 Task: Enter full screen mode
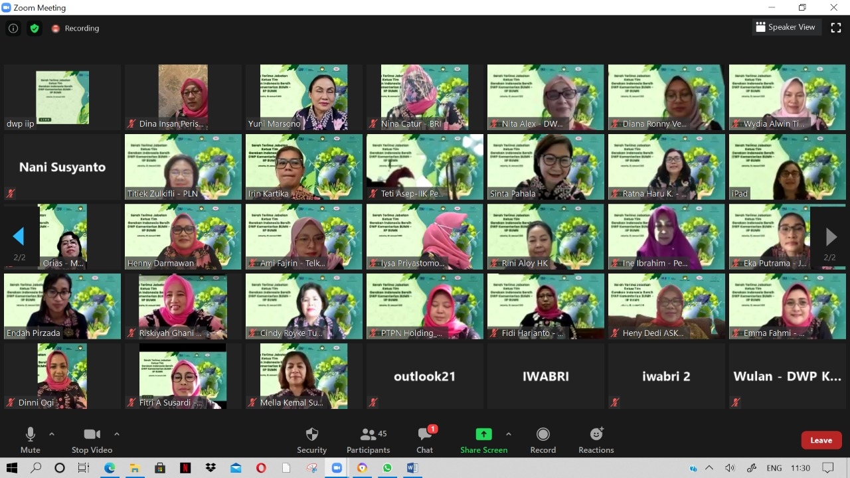pos(836,27)
